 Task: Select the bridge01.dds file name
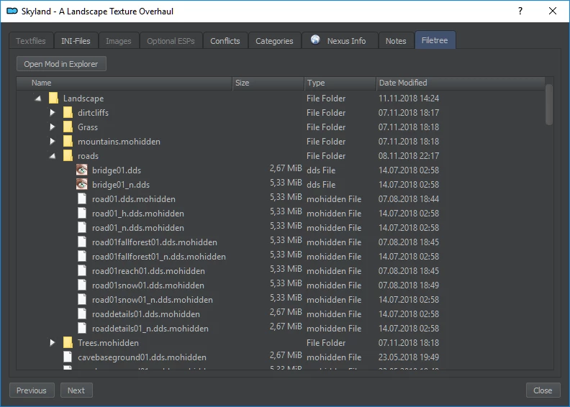tap(117, 170)
